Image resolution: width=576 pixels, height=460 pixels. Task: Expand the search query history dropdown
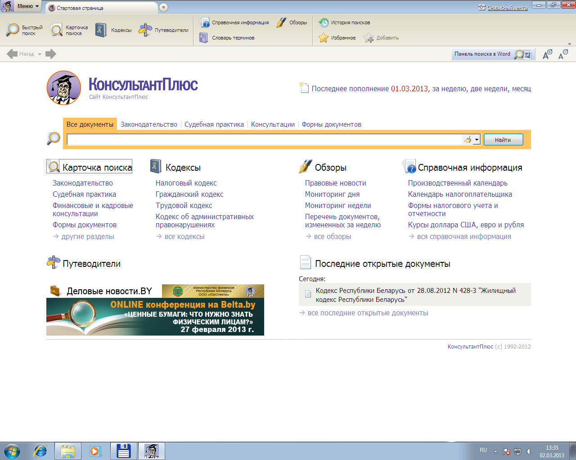[477, 140]
